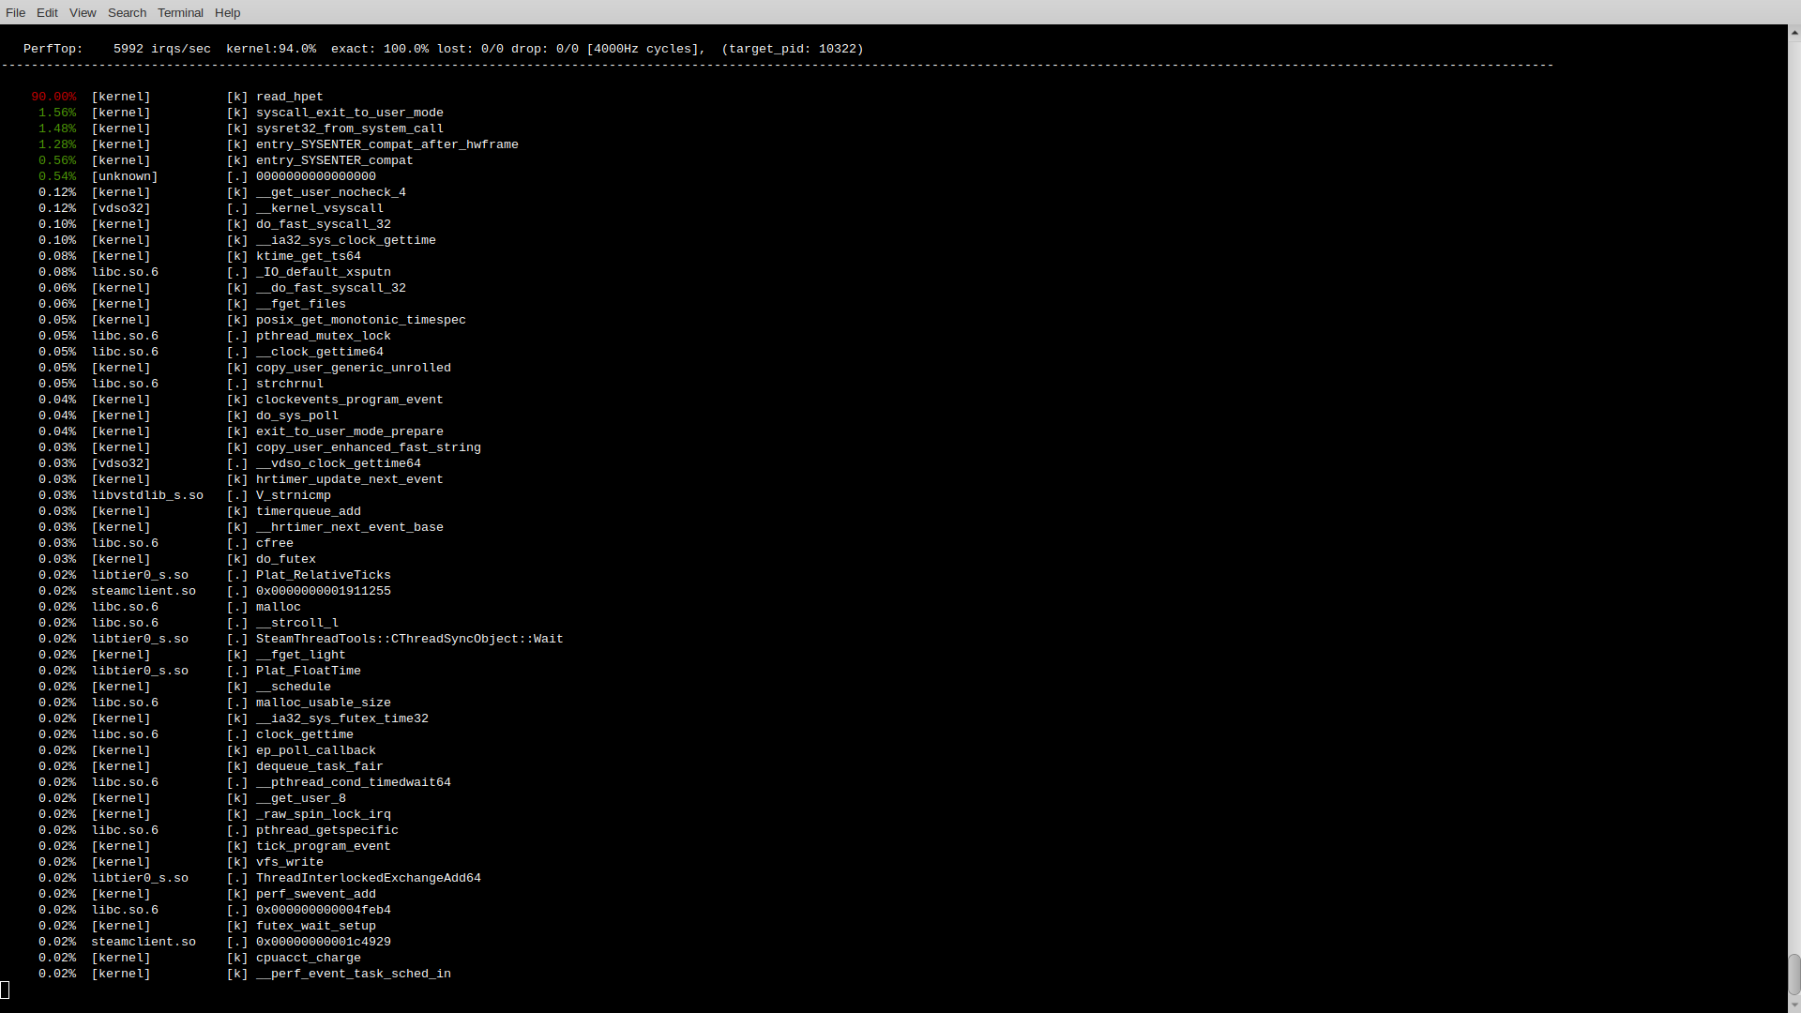Click the read_hpet symbol line
This screenshot has height=1013, width=1801.
289,97
